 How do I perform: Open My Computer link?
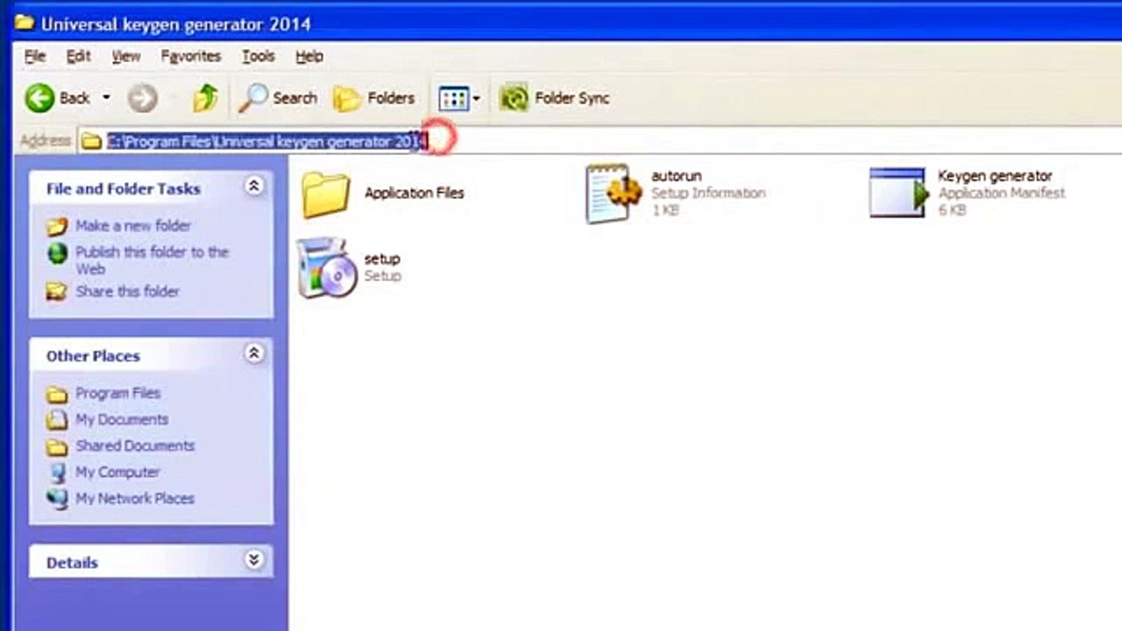coord(117,472)
